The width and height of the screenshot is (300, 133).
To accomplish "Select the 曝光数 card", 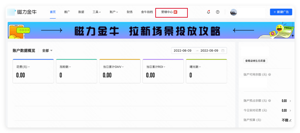I will coord(206,71).
